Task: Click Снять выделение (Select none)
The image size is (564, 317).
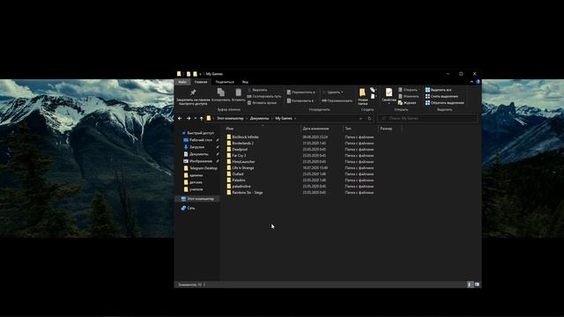Action: pyautogui.click(x=442, y=96)
